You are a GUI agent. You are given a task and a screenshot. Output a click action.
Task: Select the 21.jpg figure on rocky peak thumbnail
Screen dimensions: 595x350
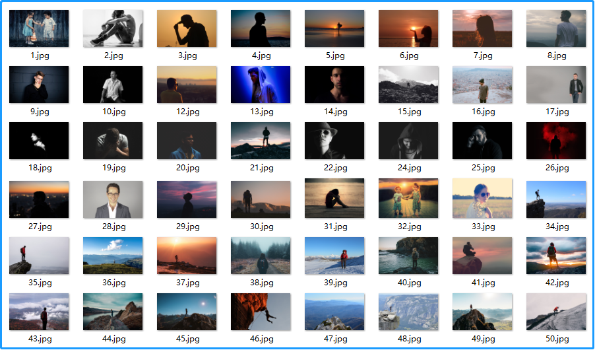pyautogui.click(x=261, y=141)
